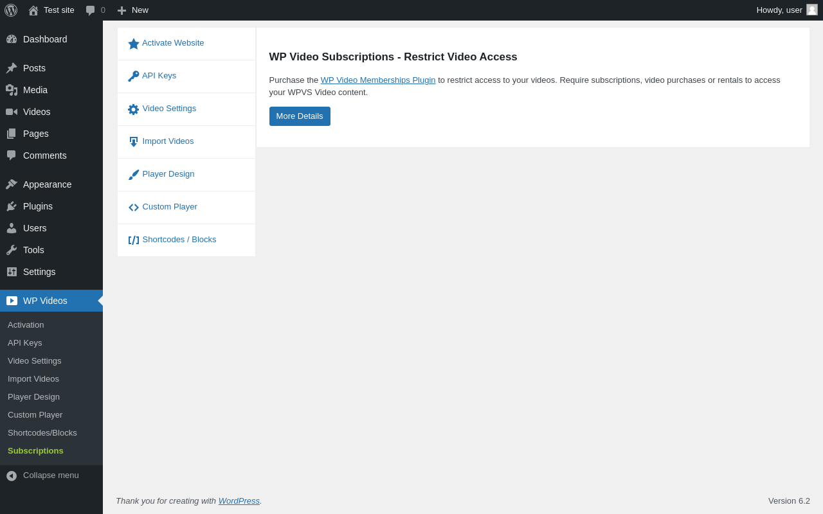Open Video Settings in the sidebar submenu

pyautogui.click(x=51, y=361)
